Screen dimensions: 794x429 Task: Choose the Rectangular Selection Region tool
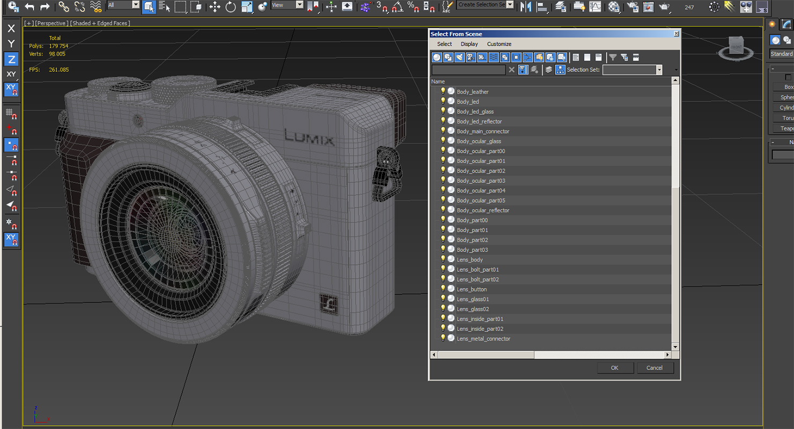pos(180,6)
